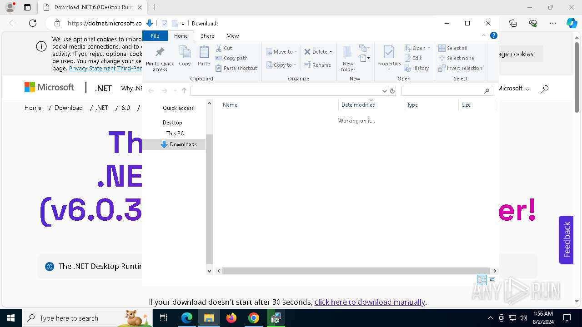Expand the Delete options arrow
Screen dimensions: 582x327
[x=331, y=52]
